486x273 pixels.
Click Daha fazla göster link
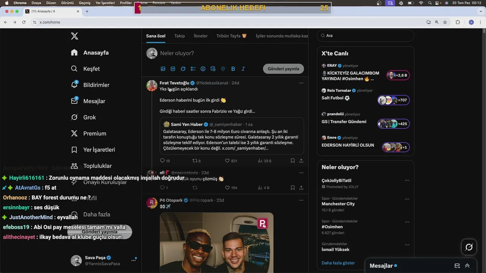pyautogui.click(x=338, y=263)
